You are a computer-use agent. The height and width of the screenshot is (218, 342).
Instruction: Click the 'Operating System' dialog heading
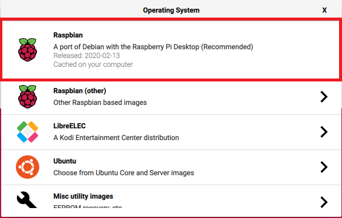[171, 10]
